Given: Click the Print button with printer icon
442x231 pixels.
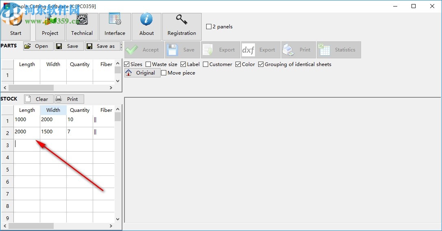Looking at the screenshot, I should (x=298, y=50).
